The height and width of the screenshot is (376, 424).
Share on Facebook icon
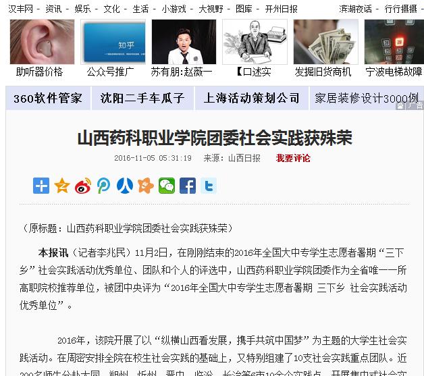(188, 186)
